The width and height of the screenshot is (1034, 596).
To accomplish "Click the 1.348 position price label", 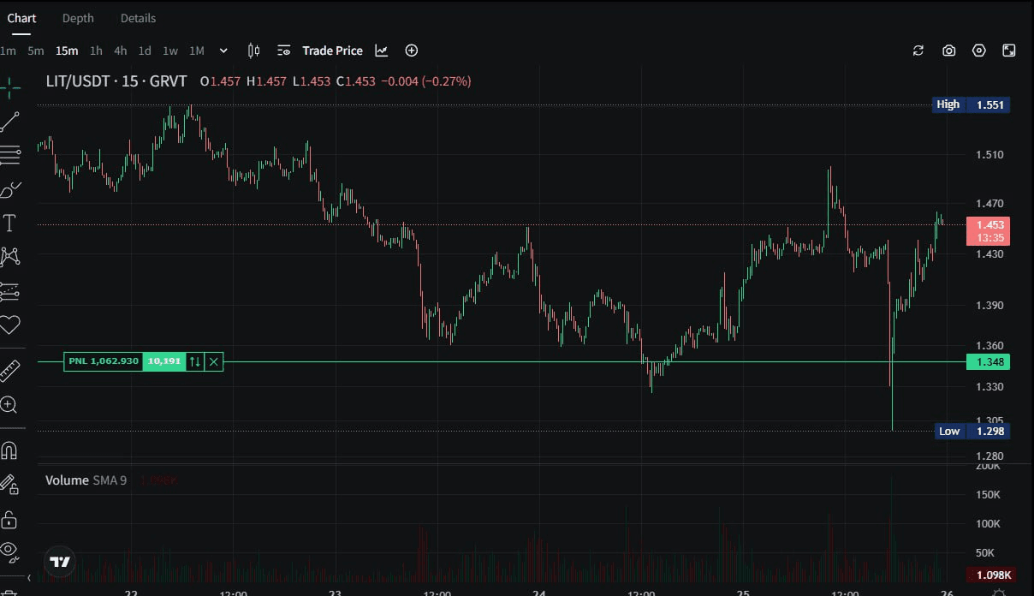I will point(989,362).
